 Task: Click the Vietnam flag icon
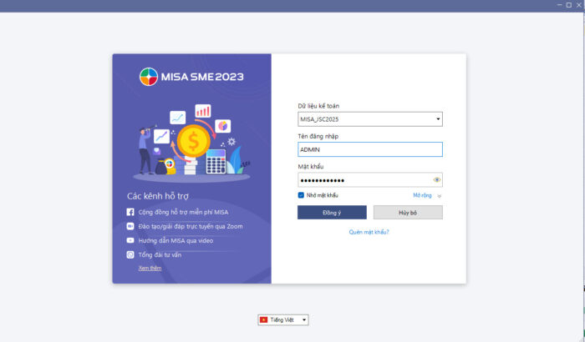click(264, 319)
